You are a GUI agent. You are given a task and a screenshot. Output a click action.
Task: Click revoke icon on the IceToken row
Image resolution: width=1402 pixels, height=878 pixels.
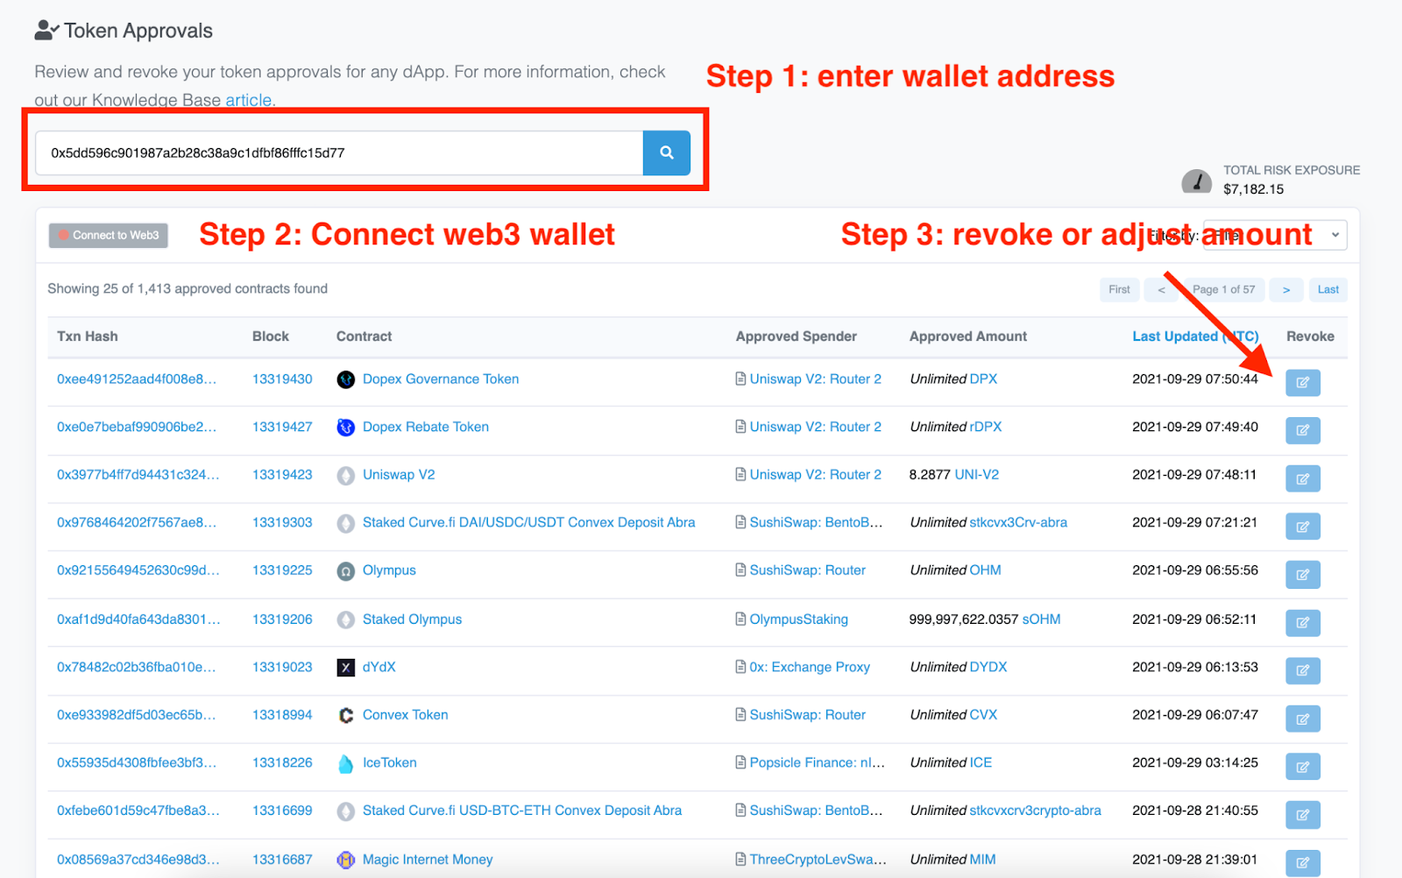tap(1302, 767)
